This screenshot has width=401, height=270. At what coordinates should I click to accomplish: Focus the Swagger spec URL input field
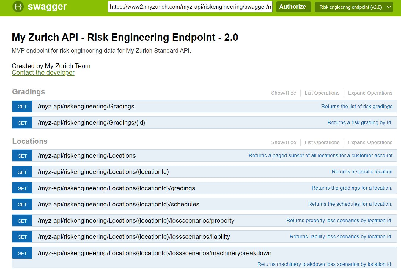coord(190,7)
